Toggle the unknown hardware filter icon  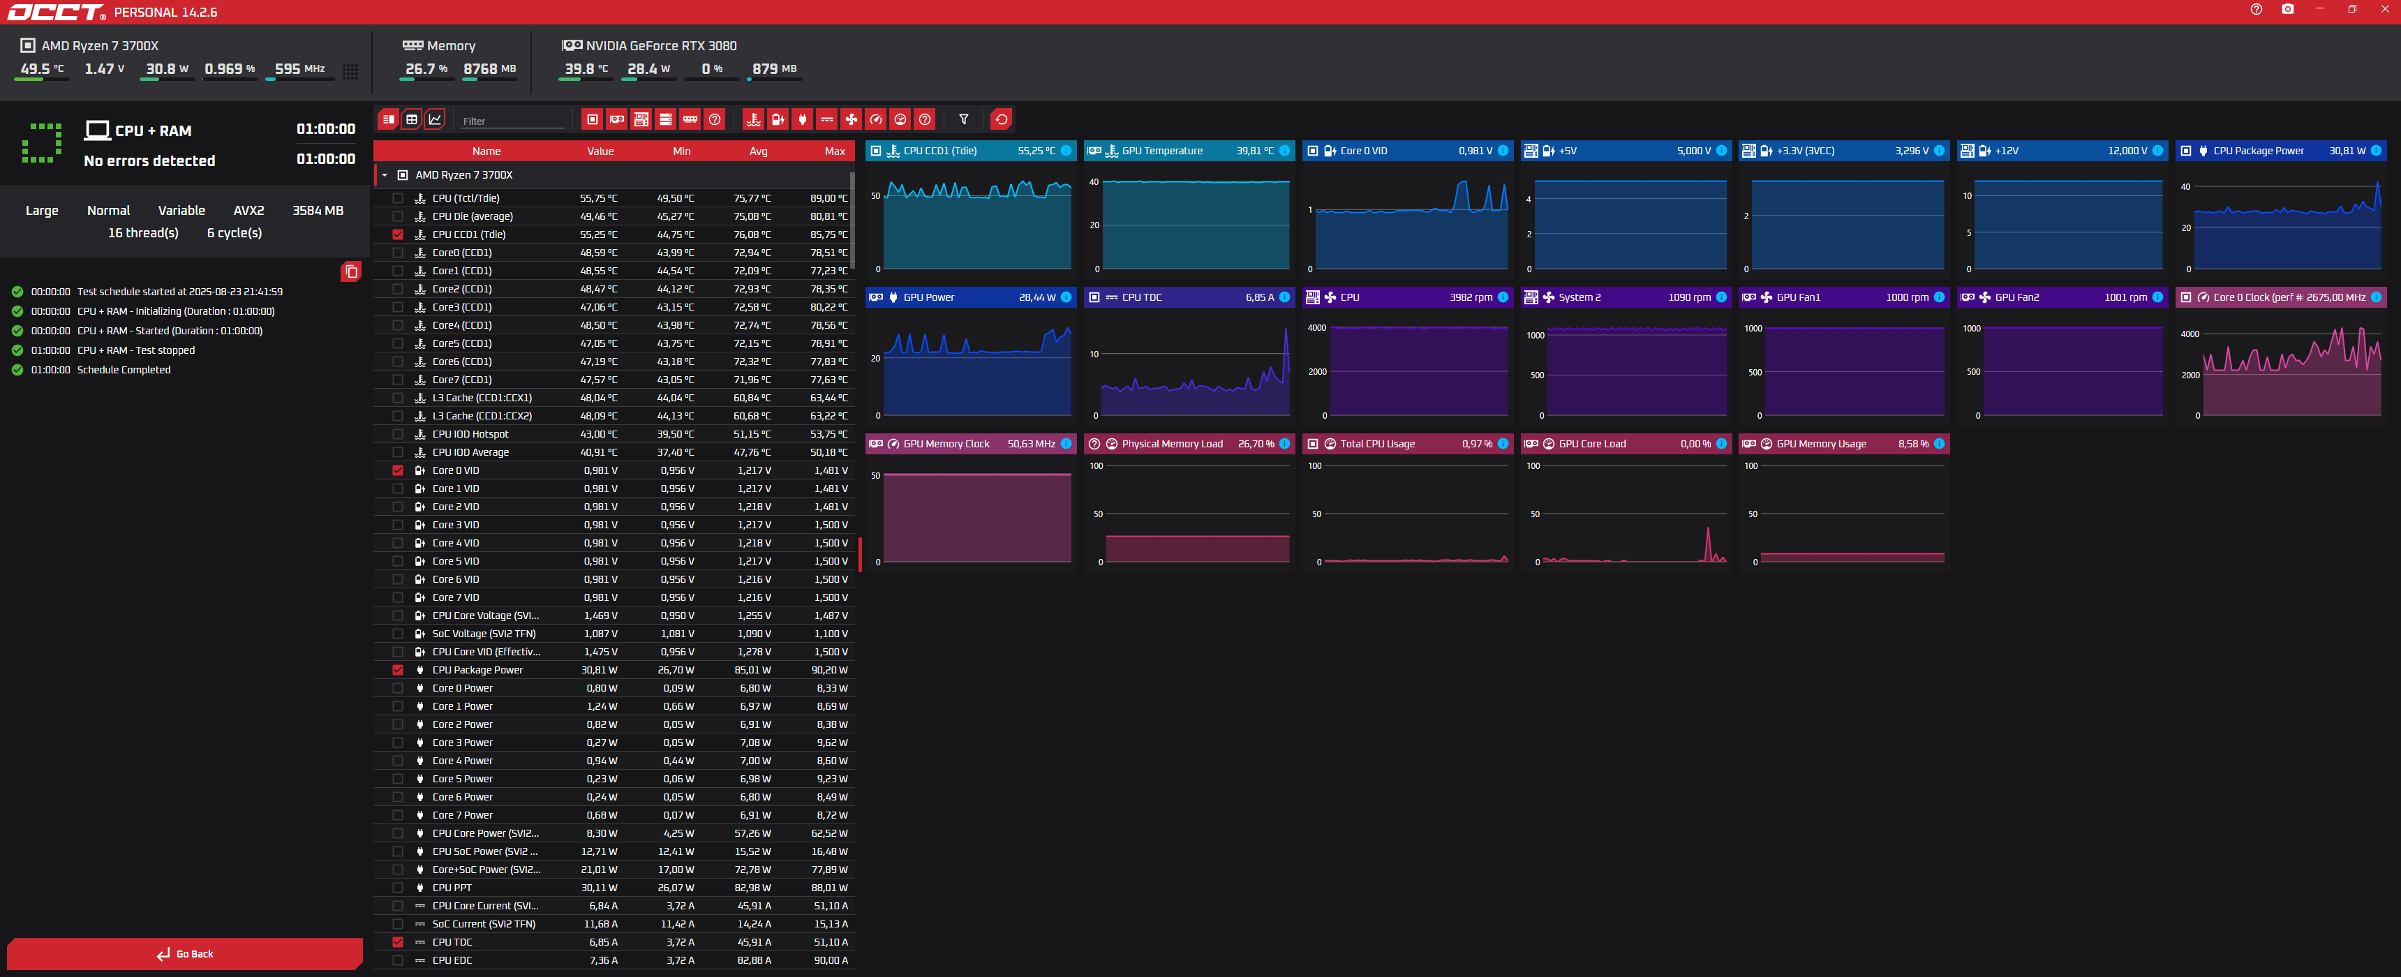point(714,119)
